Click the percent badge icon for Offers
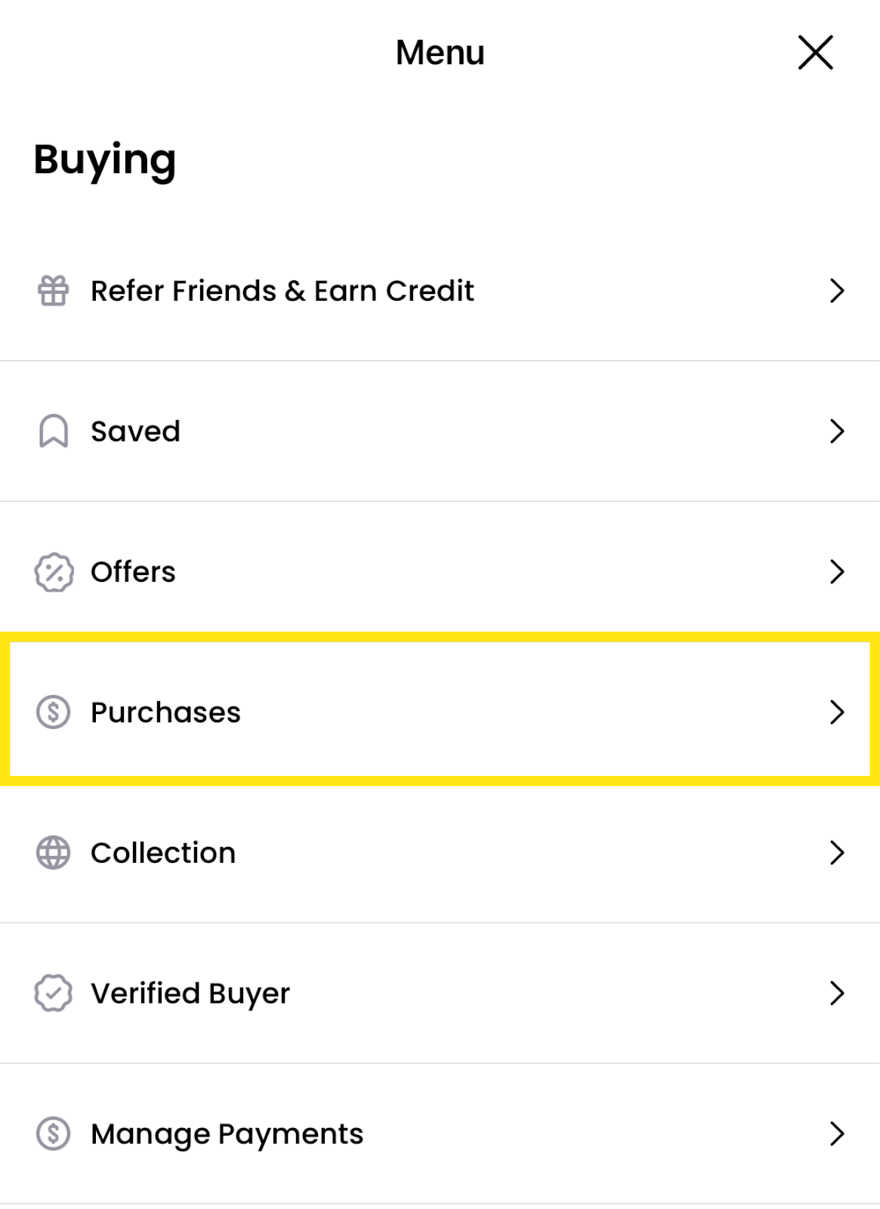The width and height of the screenshot is (880, 1209). [52, 572]
